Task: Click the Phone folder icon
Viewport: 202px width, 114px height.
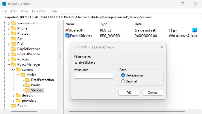Action: coord(13,28)
